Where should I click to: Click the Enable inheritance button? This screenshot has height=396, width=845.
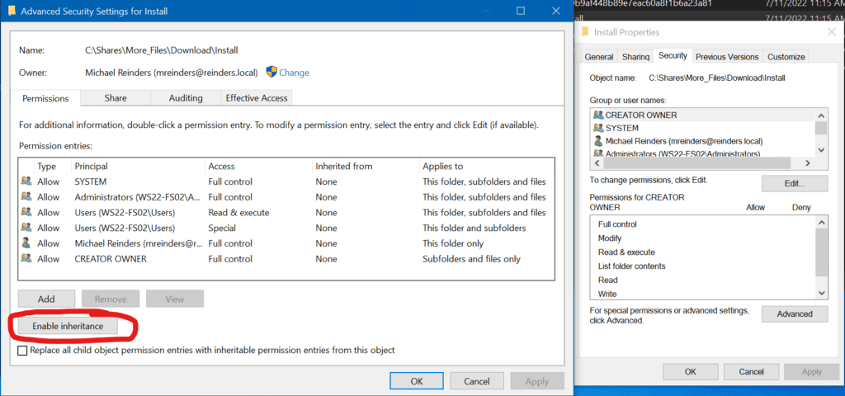[x=68, y=326]
